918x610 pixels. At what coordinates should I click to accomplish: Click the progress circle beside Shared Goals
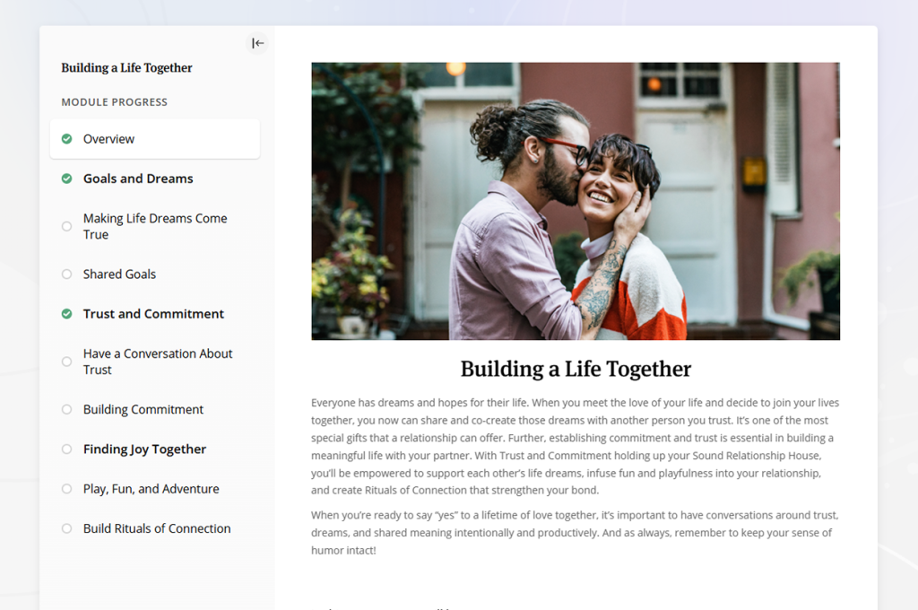pos(66,274)
